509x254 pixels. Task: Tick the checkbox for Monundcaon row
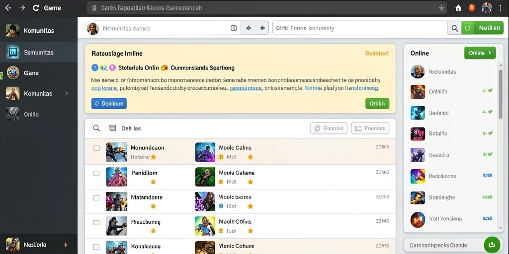[96, 148]
